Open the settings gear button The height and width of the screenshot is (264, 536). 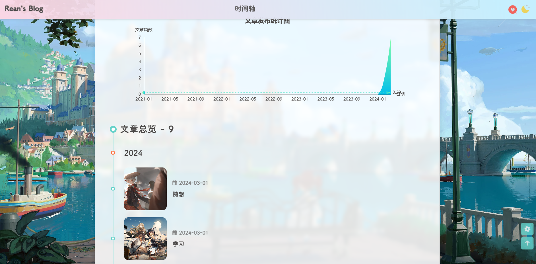[527, 229]
